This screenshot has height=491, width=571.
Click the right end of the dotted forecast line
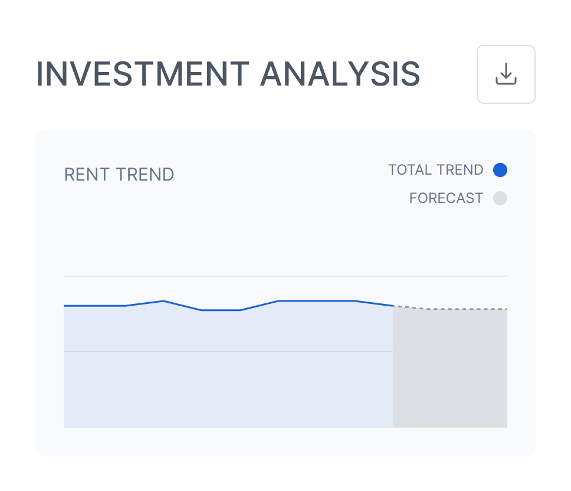(506, 309)
